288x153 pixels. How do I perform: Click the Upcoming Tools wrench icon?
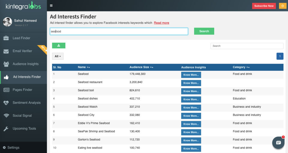tap(6, 129)
